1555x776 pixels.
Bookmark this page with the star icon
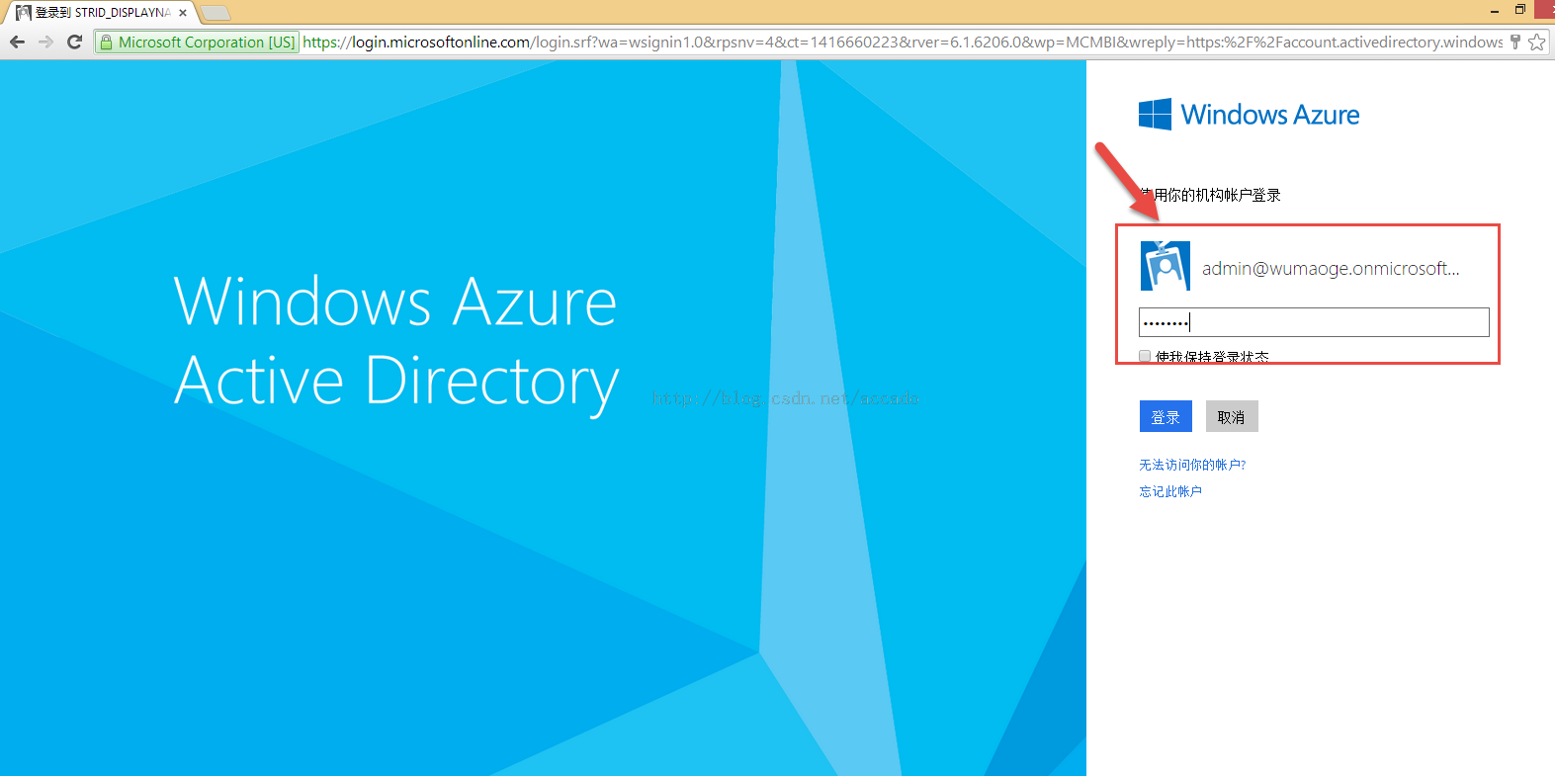point(1536,42)
